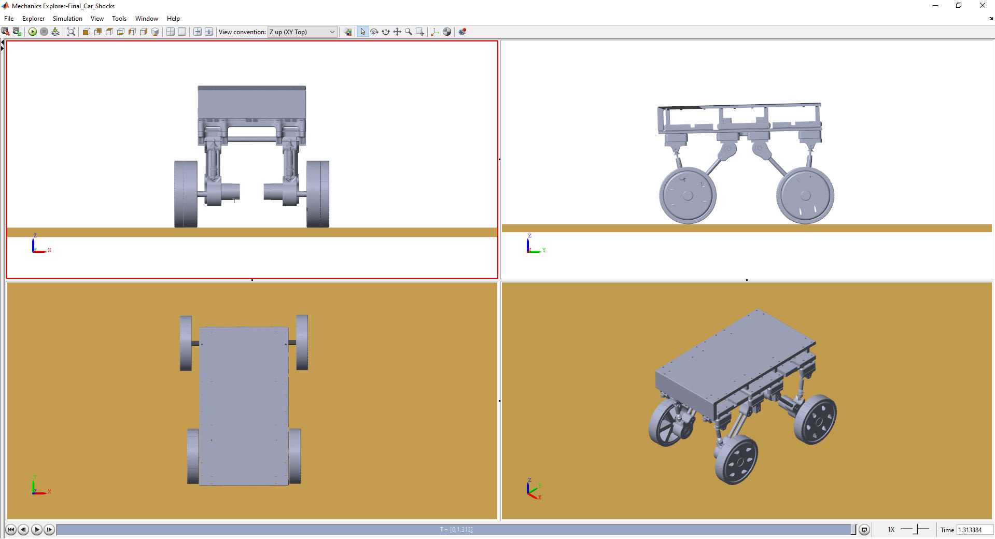
Task: Toggle loop playback button
Action: pos(864,530)
